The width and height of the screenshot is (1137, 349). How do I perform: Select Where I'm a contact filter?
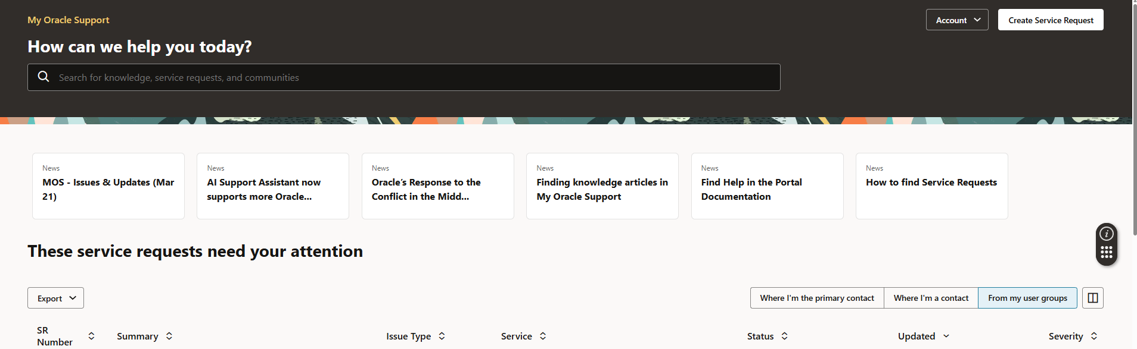click(x=931, y=298)
